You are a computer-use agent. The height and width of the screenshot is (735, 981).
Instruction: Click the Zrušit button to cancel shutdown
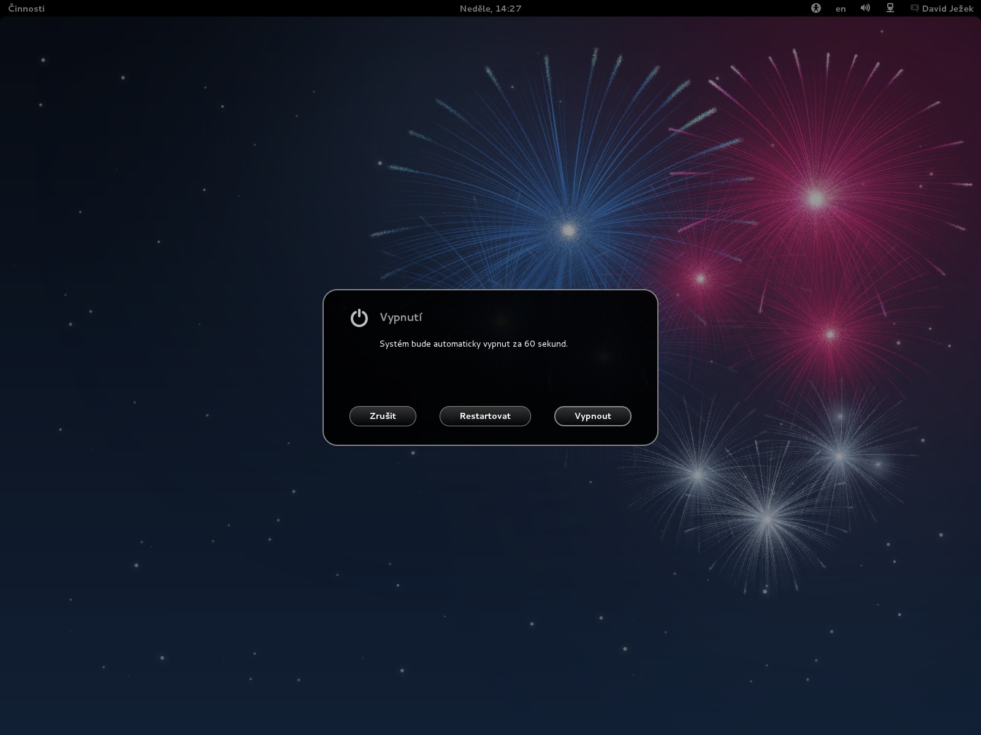click(x=383, y=416)
